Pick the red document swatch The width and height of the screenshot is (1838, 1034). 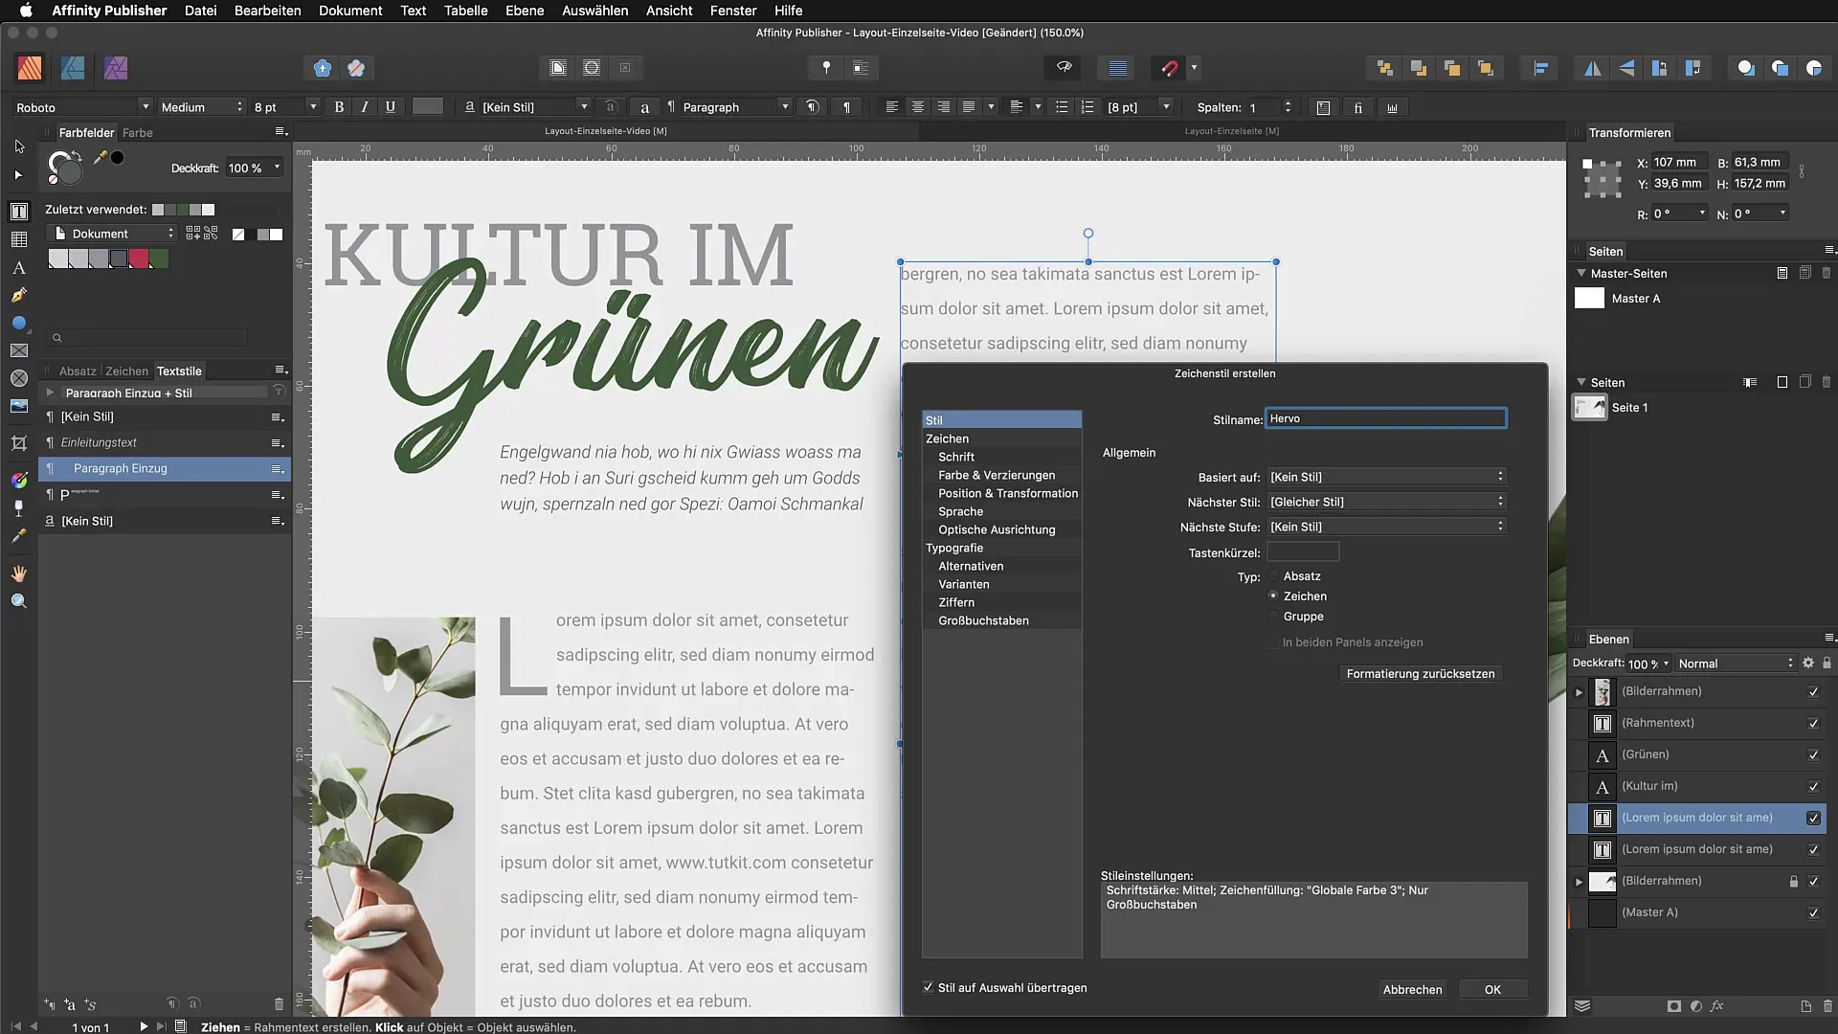click(x=139, y=258)
